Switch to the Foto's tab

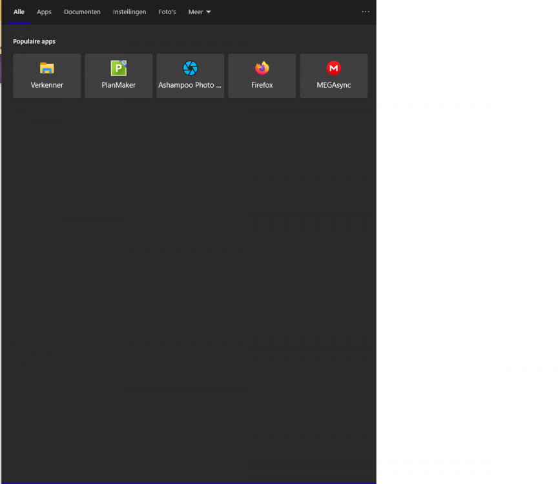(167, 12)
